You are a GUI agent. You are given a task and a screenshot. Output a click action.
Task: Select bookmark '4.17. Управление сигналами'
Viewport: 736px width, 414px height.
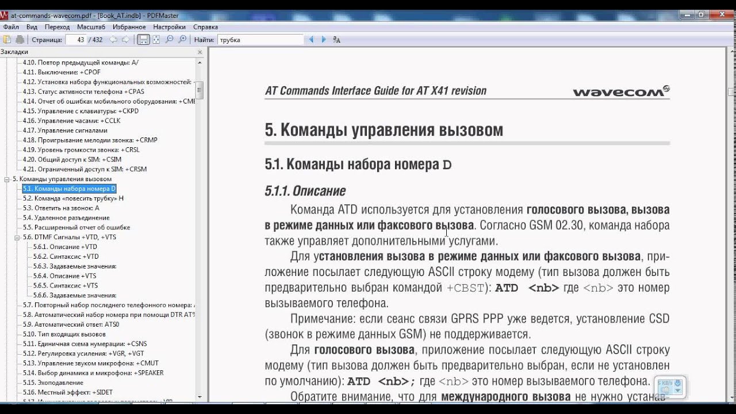[65, 131]
